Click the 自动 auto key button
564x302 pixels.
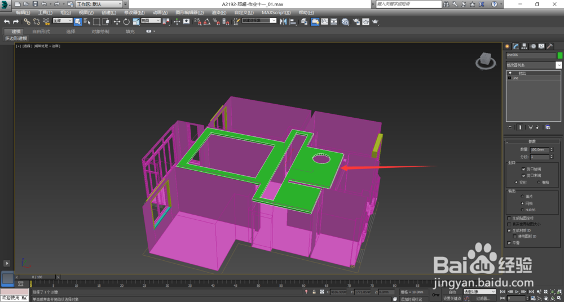(x=452, y=292)
